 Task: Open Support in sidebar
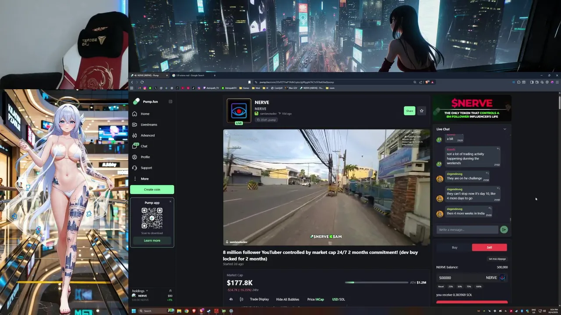coord(146,168)
